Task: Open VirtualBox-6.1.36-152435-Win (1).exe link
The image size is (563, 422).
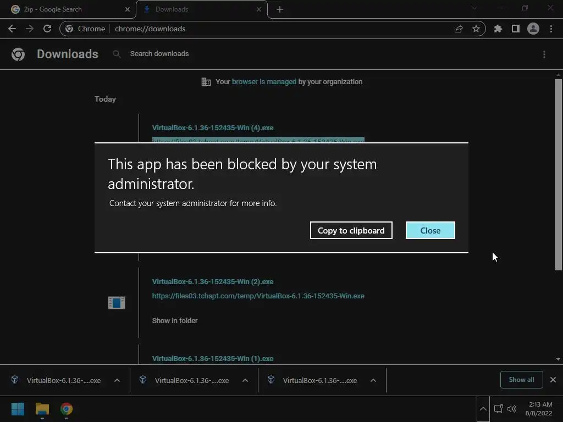Action: point(213,358)
